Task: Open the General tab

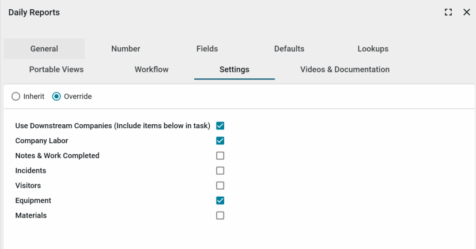Action: (x=44, y=49)
